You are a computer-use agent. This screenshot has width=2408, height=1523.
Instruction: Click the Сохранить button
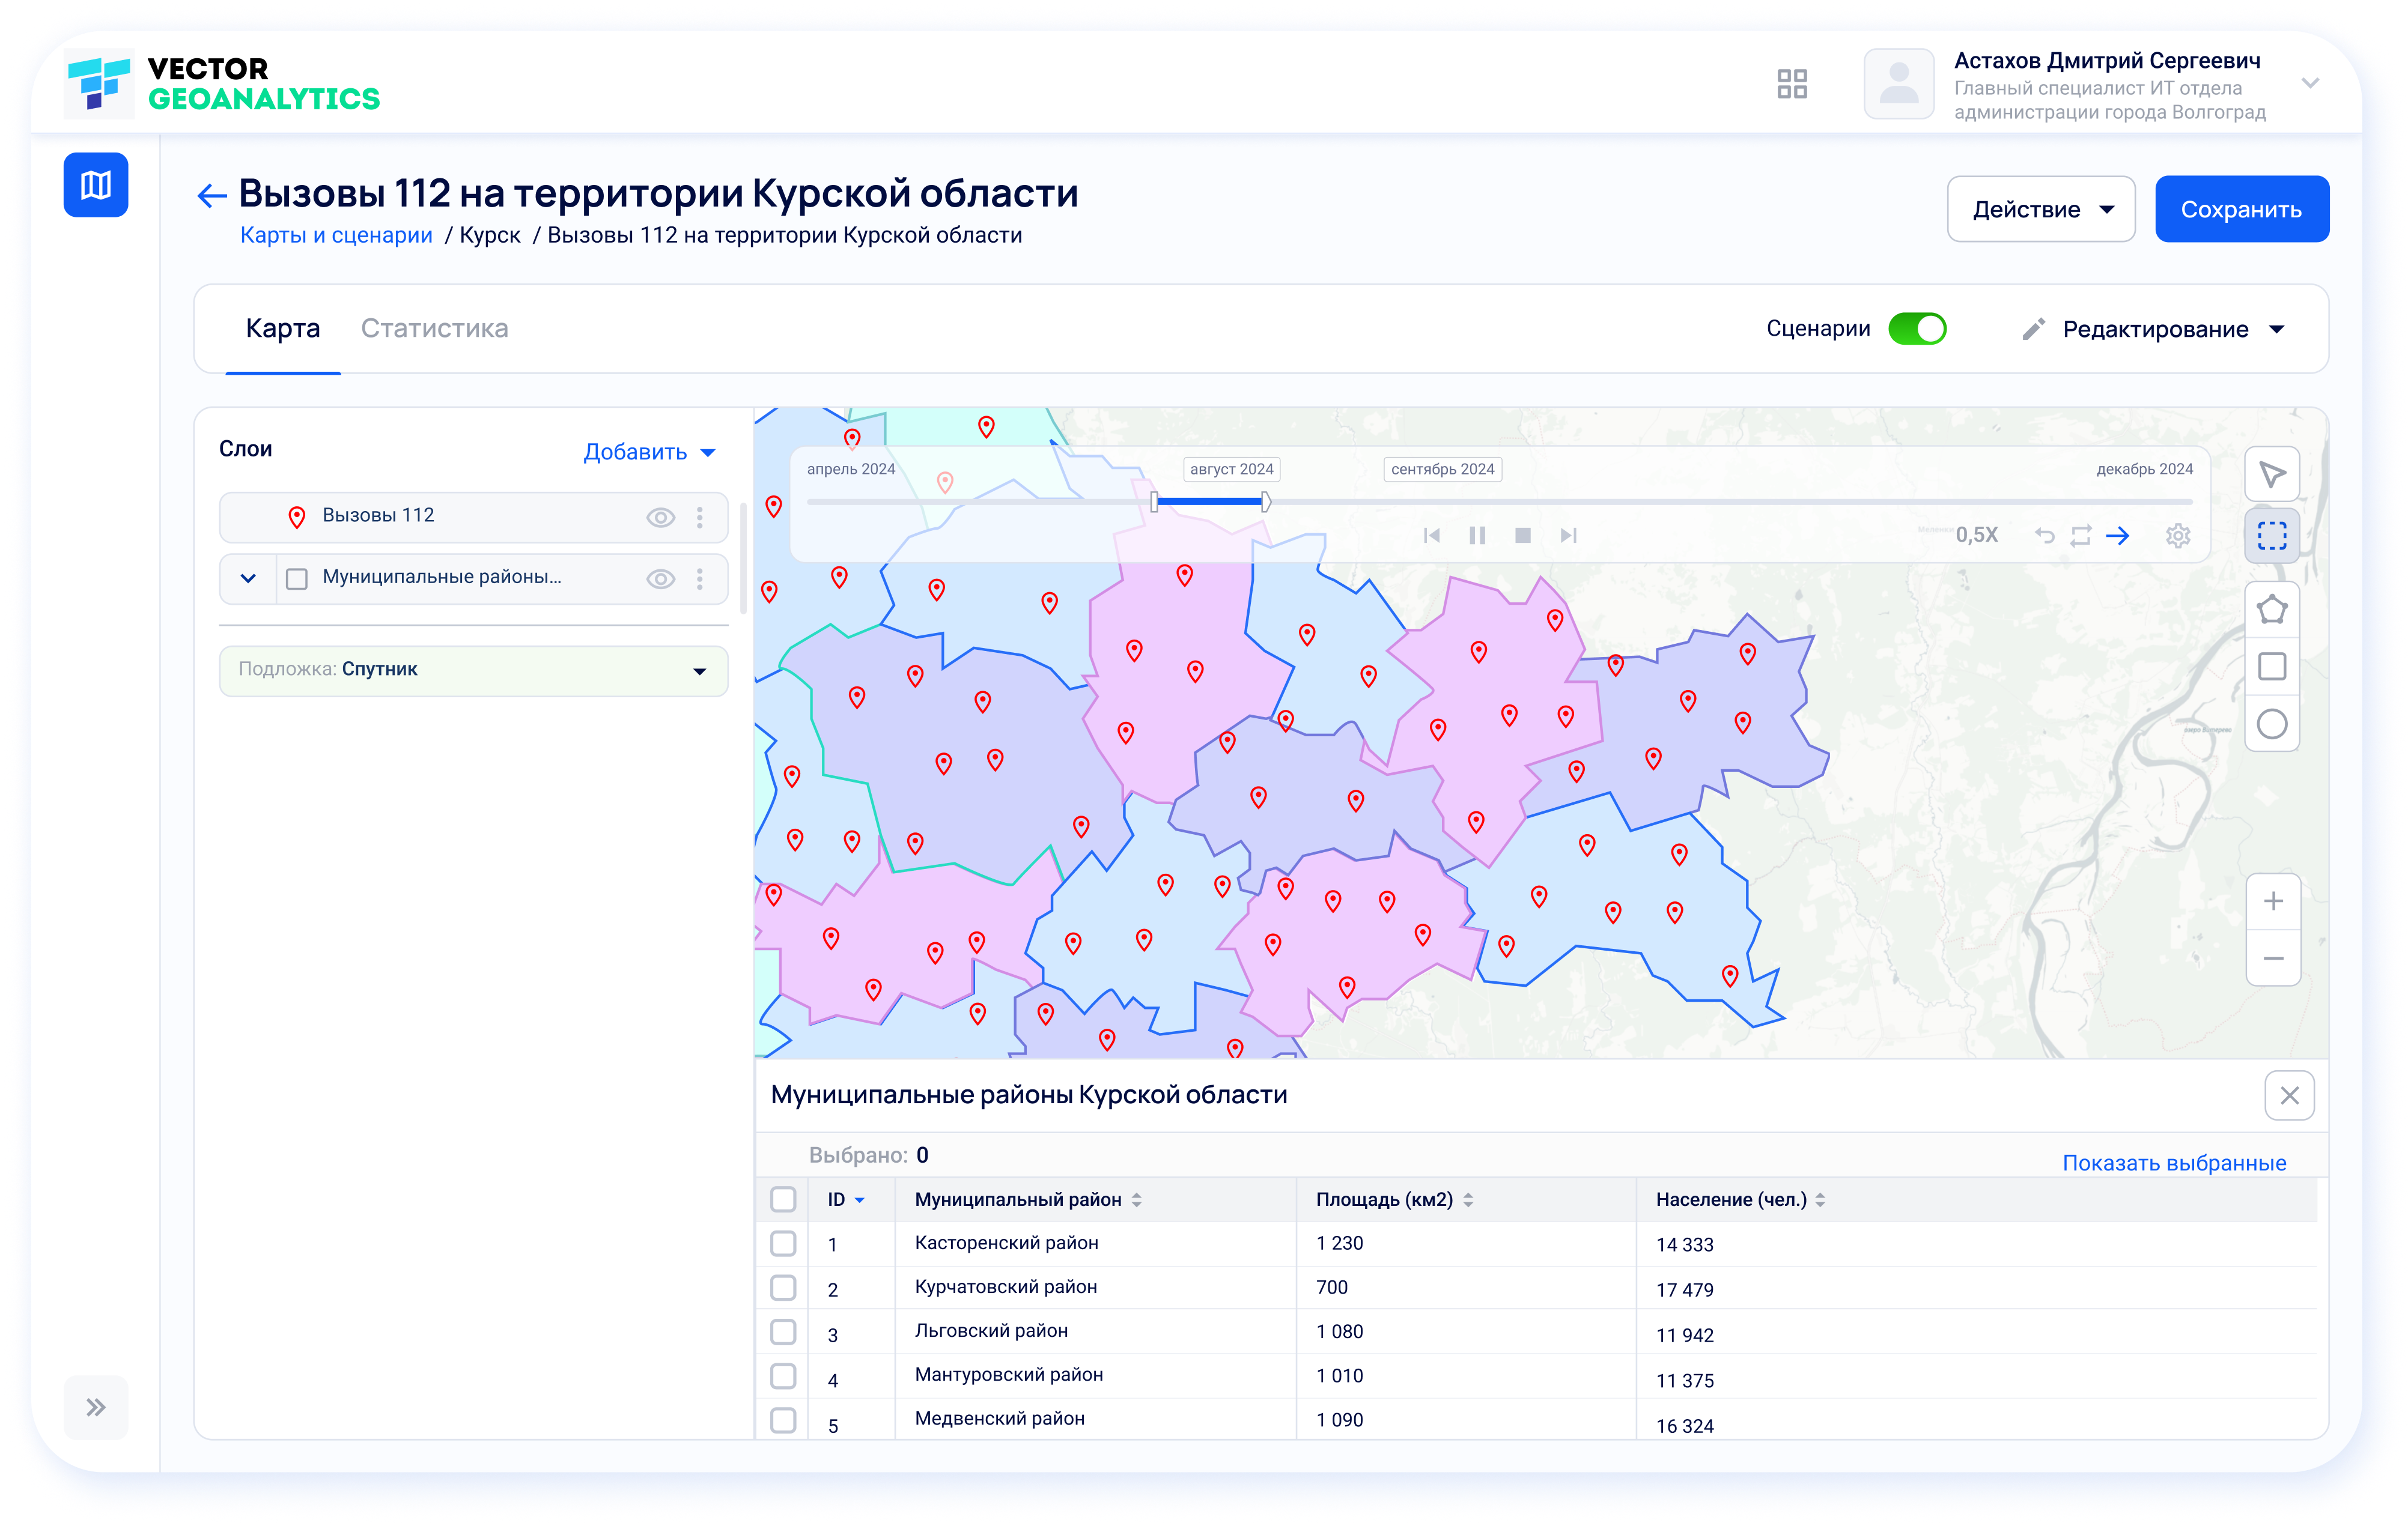click(2241, 209)
